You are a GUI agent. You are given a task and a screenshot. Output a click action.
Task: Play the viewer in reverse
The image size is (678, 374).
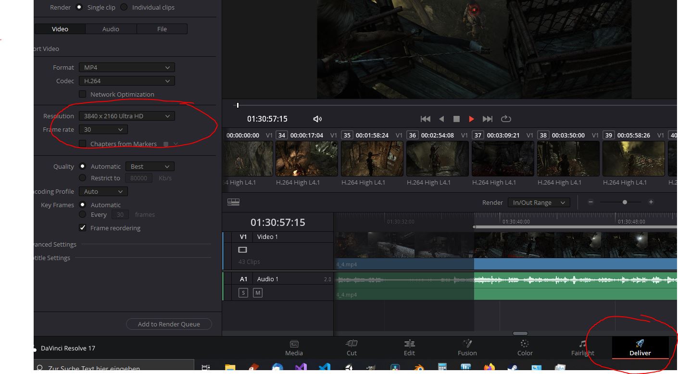click(441, 119)
